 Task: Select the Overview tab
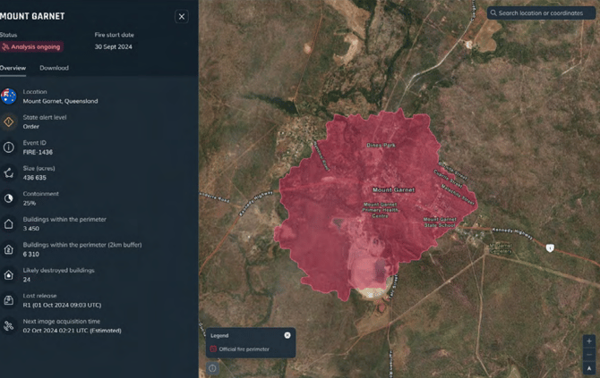[x=13, y=68]
